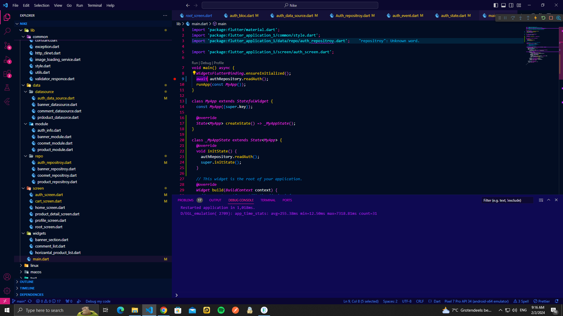The width and height of the screenshot is (563, 316).
Task: Collapse the datasource folder
Action: 26,92
